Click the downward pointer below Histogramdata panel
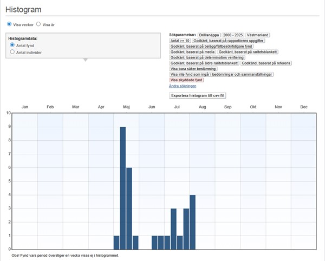 84,60
